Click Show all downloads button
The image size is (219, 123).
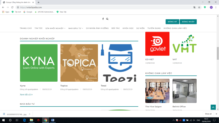pos(208,114)
